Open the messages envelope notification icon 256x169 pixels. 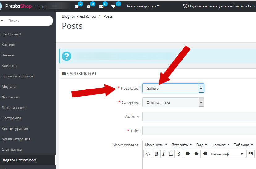click(x=101, y=6)
